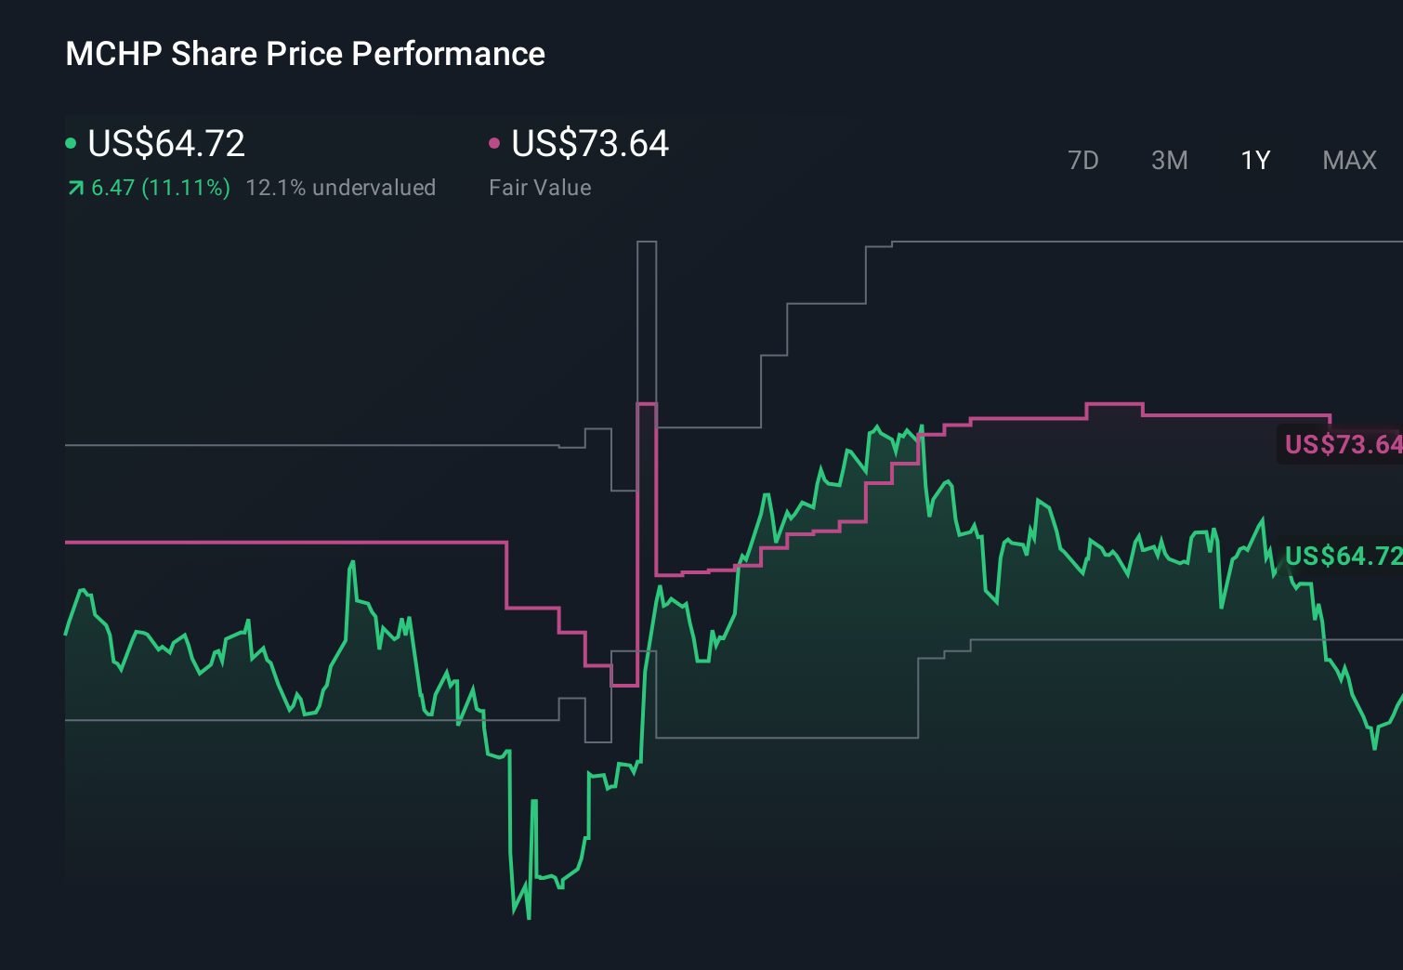
Task: Click the '6.47 (11.11%)' change value
Action: [160, 187]
